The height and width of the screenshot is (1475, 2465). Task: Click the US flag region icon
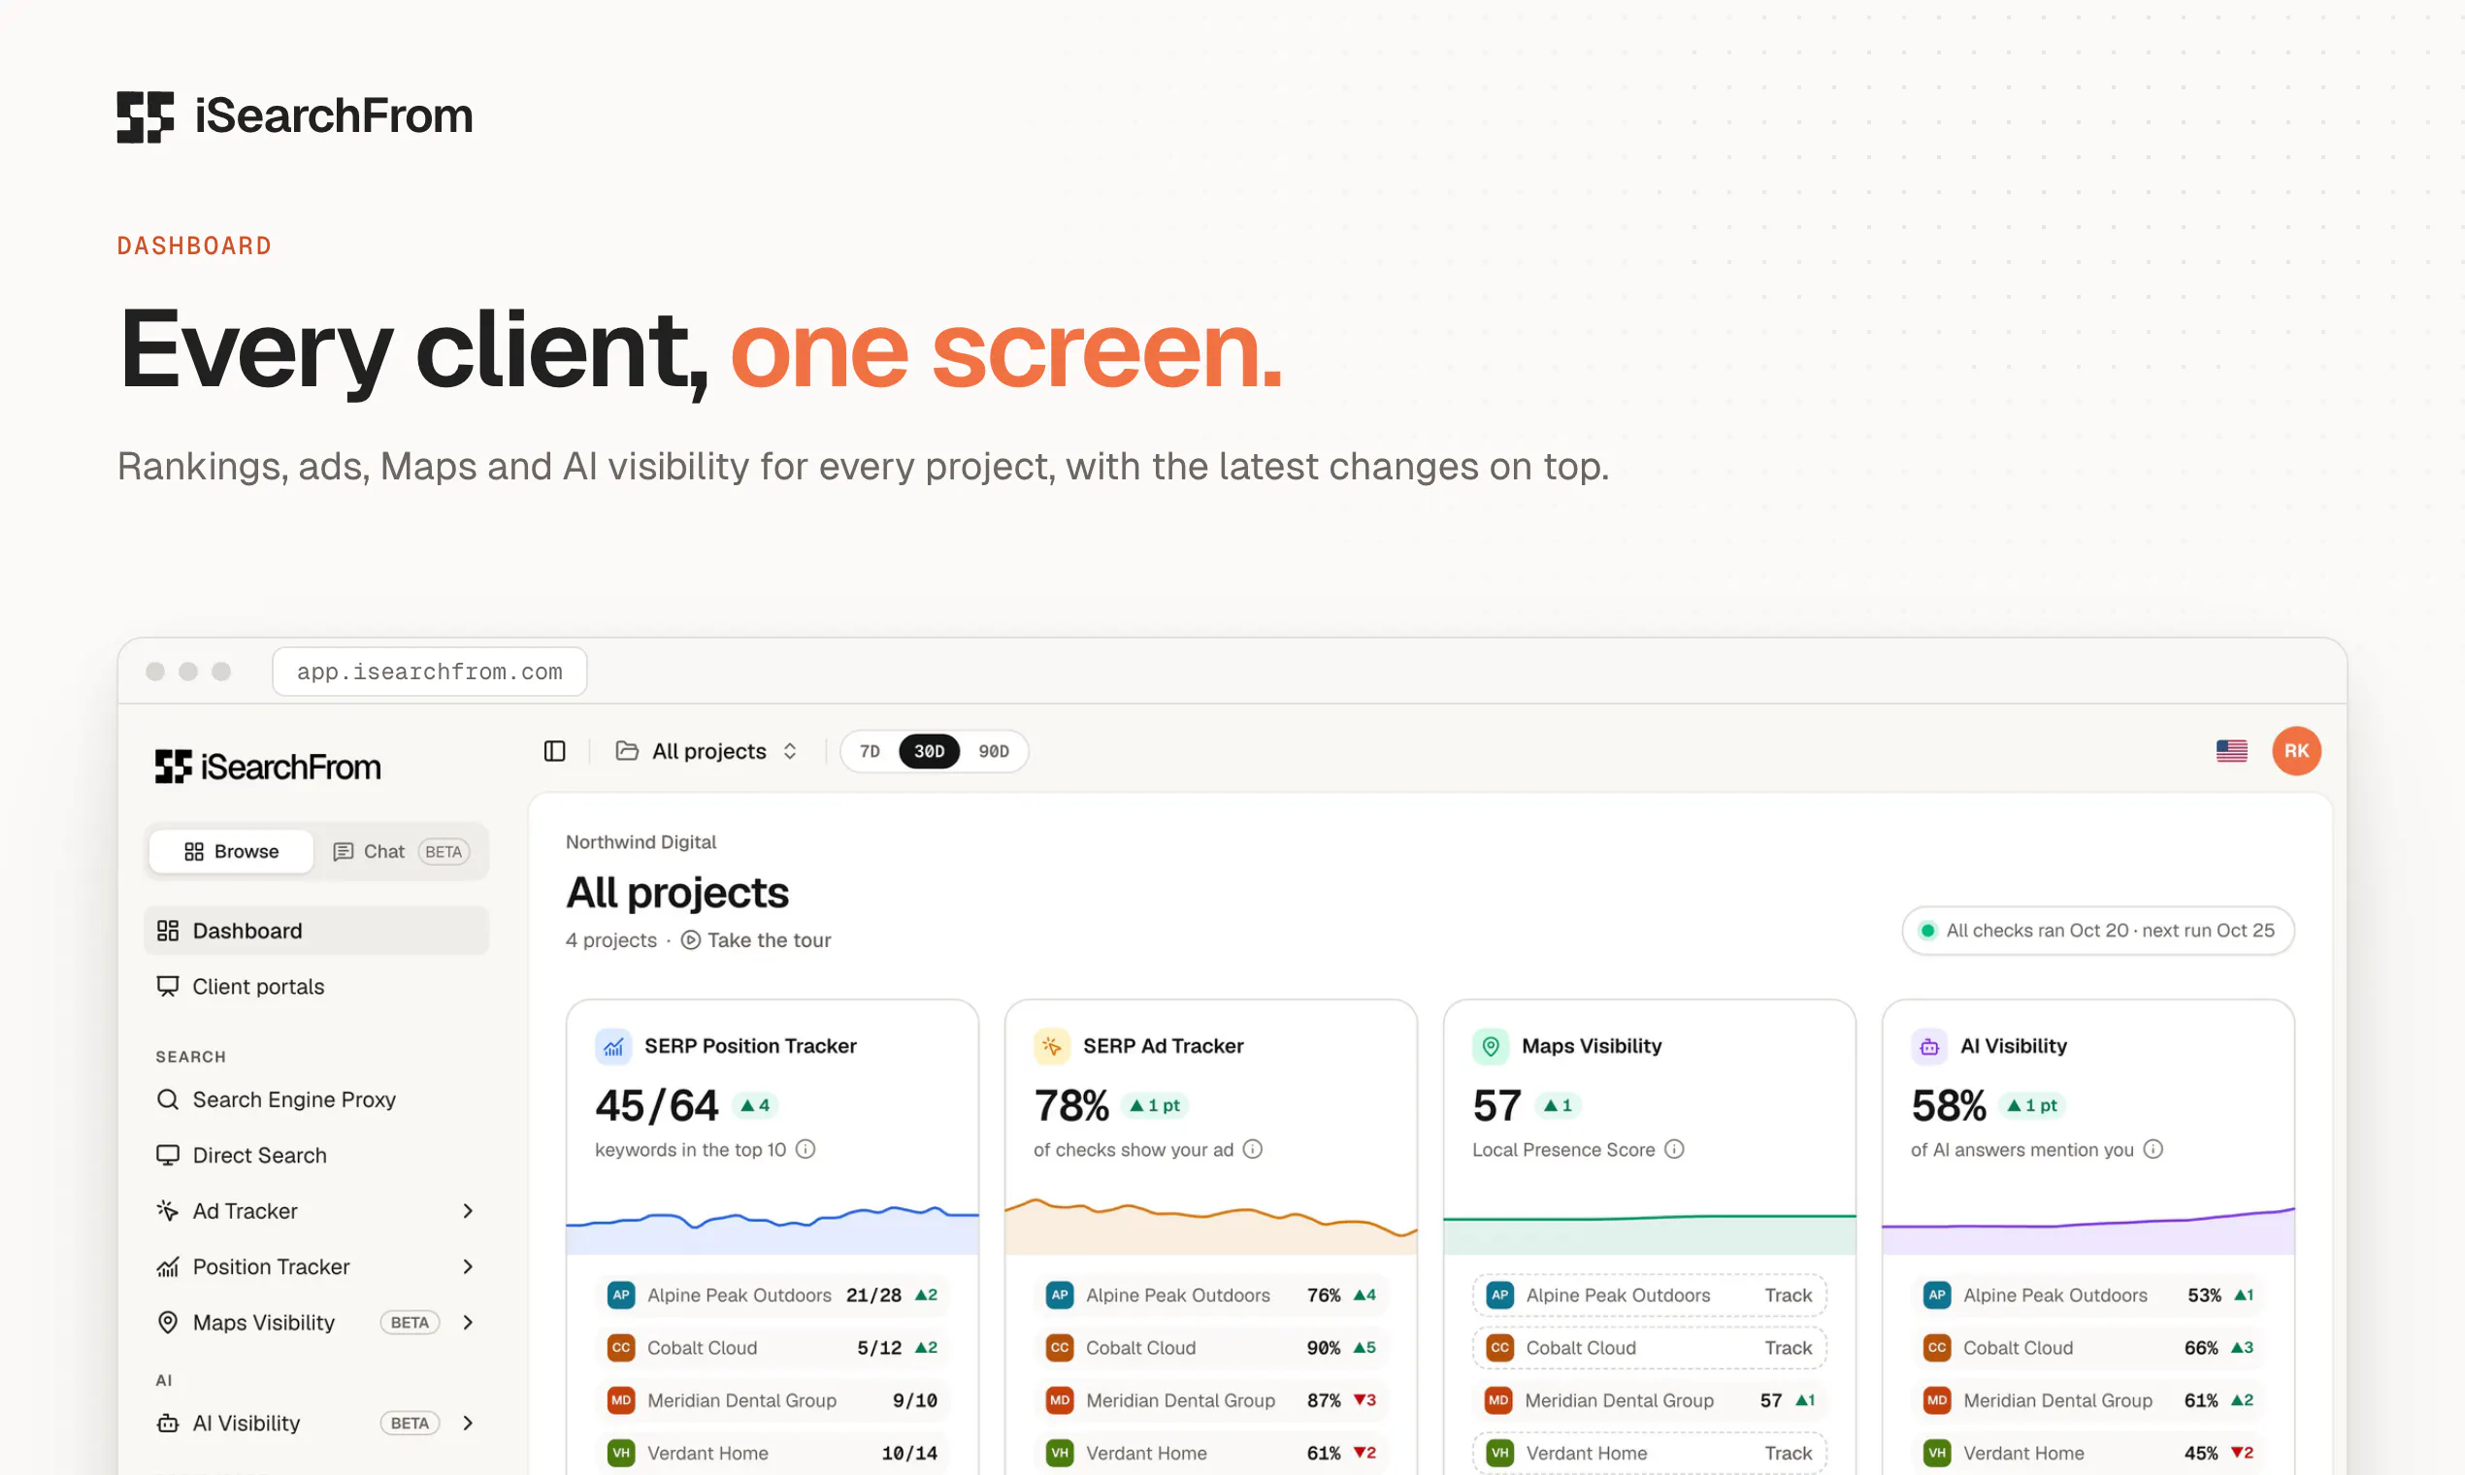pos(2231,751)
